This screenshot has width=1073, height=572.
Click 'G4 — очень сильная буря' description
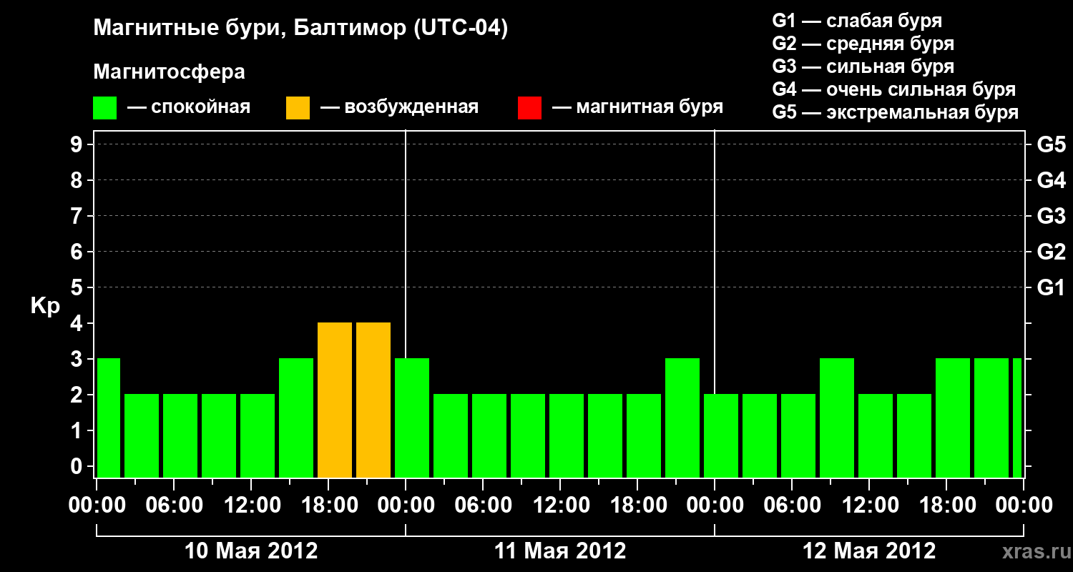[894, 89]
